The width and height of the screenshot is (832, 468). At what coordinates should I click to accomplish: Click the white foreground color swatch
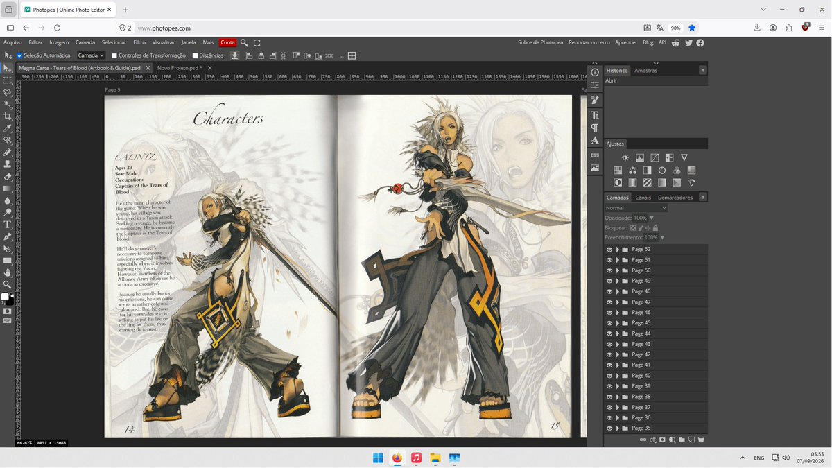click(5, 297)
